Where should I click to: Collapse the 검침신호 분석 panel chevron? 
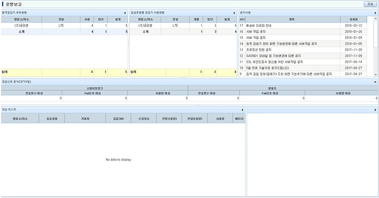(x=376, y=82)
